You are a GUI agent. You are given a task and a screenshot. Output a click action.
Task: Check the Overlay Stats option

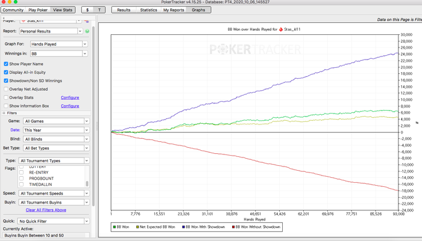[6, 97]
